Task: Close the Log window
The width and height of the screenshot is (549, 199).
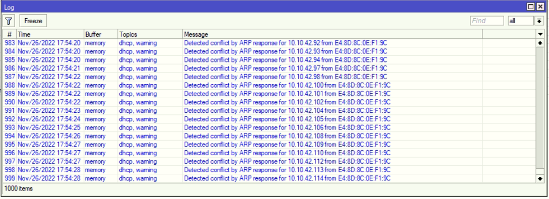Action: coord(540,7)
